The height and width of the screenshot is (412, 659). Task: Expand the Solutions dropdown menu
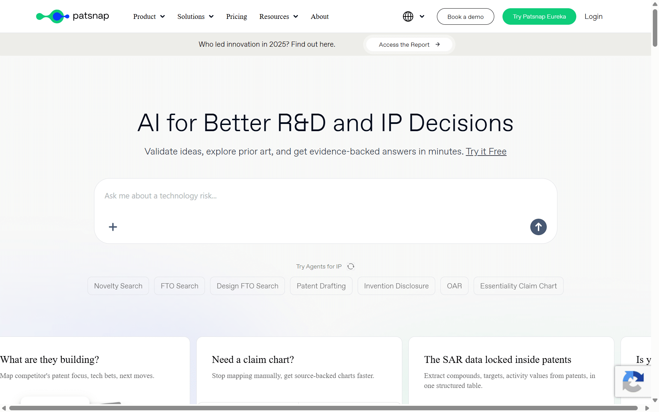click(195, 16)
